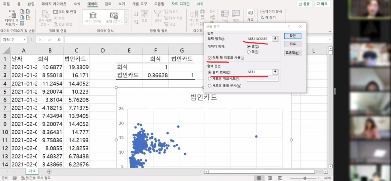Switch to Page Layout (페이지 레이아웃) tab
The image size is (391, 181).
pyautogui.click(x=54, y=4)
